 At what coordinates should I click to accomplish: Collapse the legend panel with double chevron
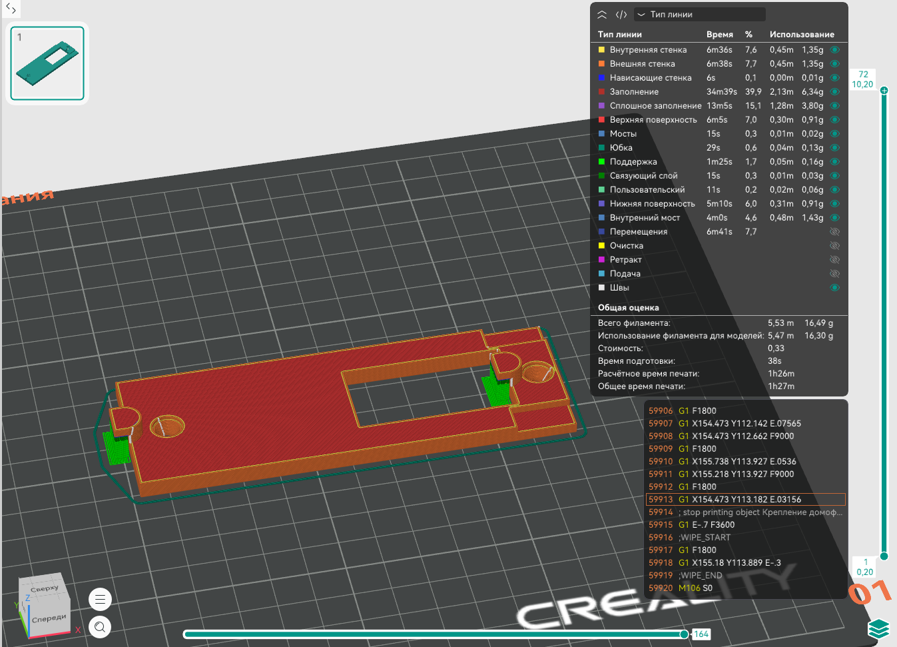(x=602, y=15)
